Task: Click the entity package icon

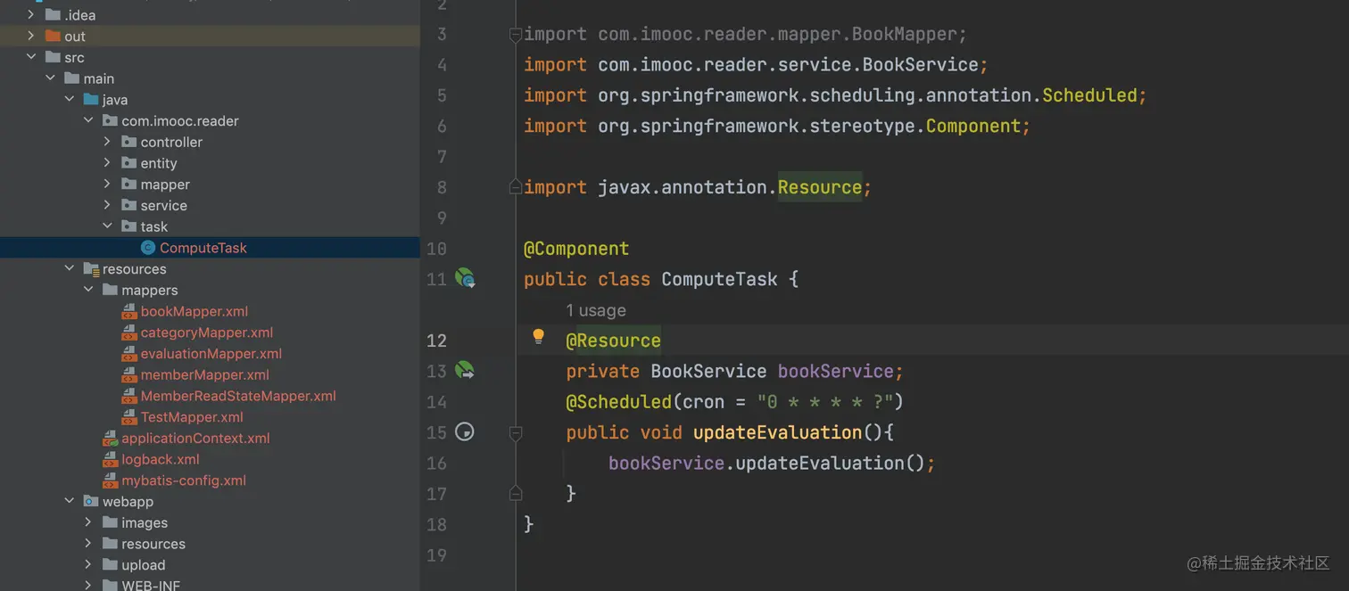Action: click(x=129, y=163)
